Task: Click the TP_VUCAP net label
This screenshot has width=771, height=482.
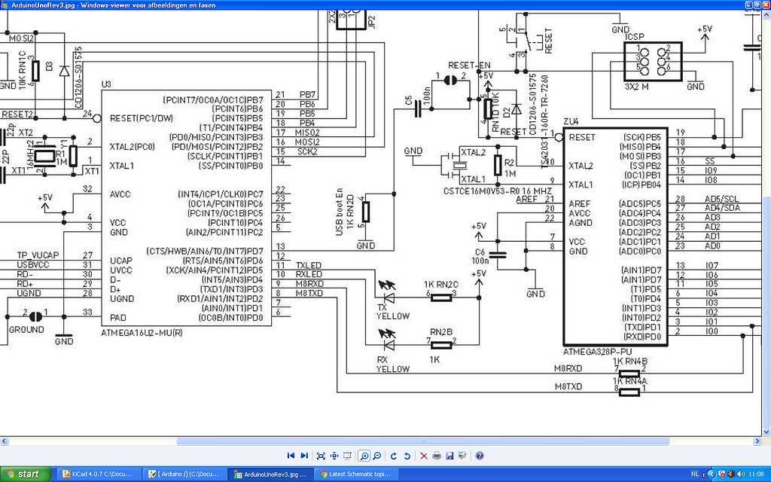Action: click(x=38, y=255)
